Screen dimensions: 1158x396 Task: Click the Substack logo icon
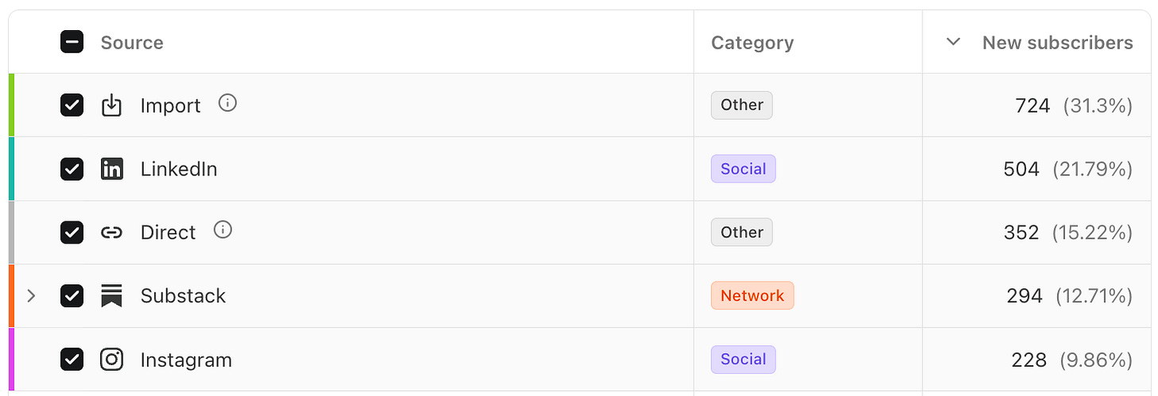coord(112,296)
